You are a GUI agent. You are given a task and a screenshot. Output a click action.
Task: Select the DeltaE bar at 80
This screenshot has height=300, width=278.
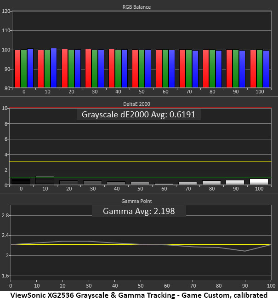coord(211,183)
